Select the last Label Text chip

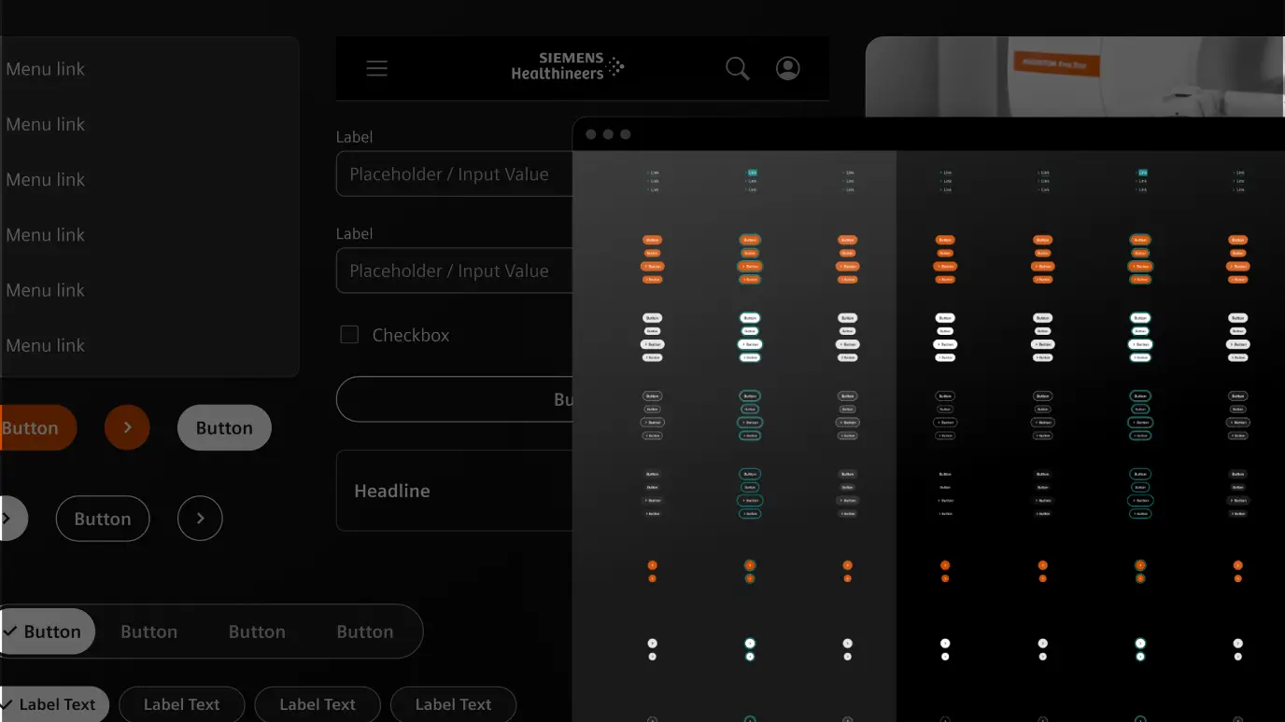(453, 704)
